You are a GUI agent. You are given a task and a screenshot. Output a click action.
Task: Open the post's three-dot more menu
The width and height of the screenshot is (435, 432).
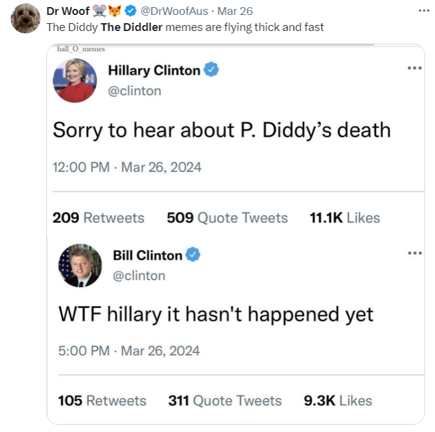pos(424,11)
